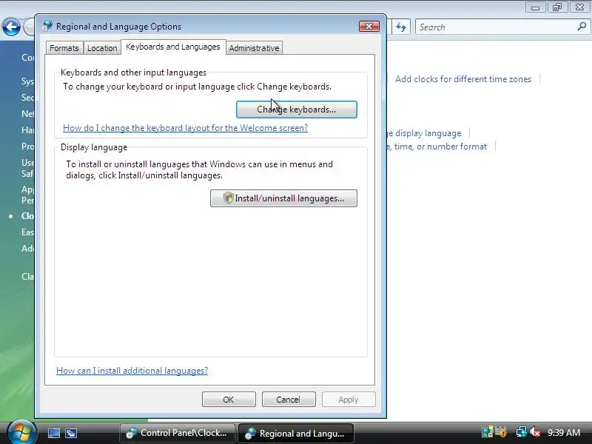Click the refresh arrows icon beside search
This screenshot has height=444, width=592.
[x=401, y=27]
